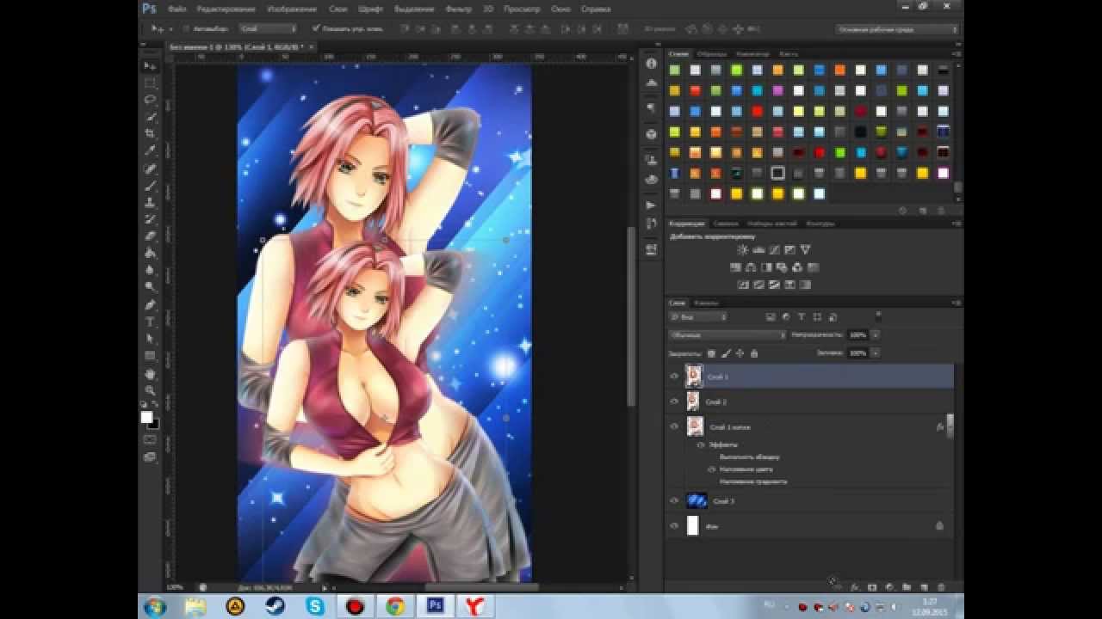The image size is (1102, 619).
Task: Close the open document tab
Action: [x=313, y=46]
